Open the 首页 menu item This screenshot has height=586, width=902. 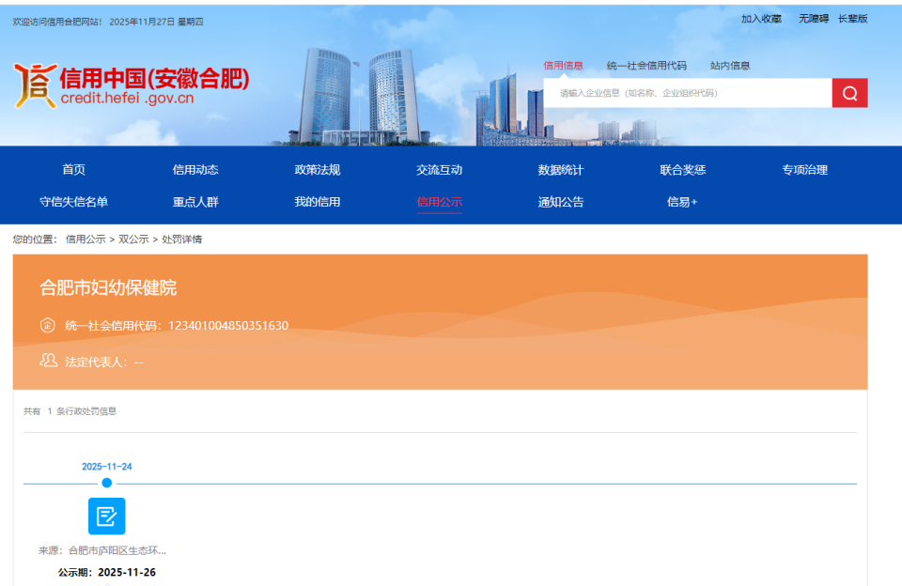pyautogui.click(x=74, y=169)
